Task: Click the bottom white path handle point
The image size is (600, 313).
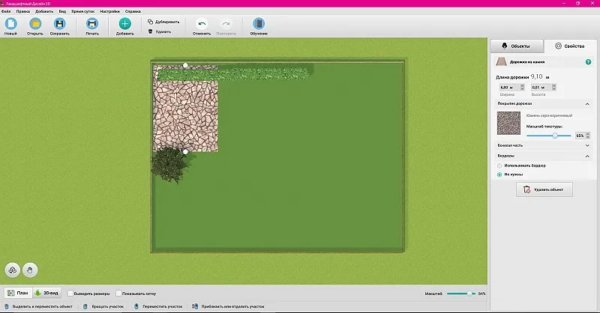Action: (185, 152)
